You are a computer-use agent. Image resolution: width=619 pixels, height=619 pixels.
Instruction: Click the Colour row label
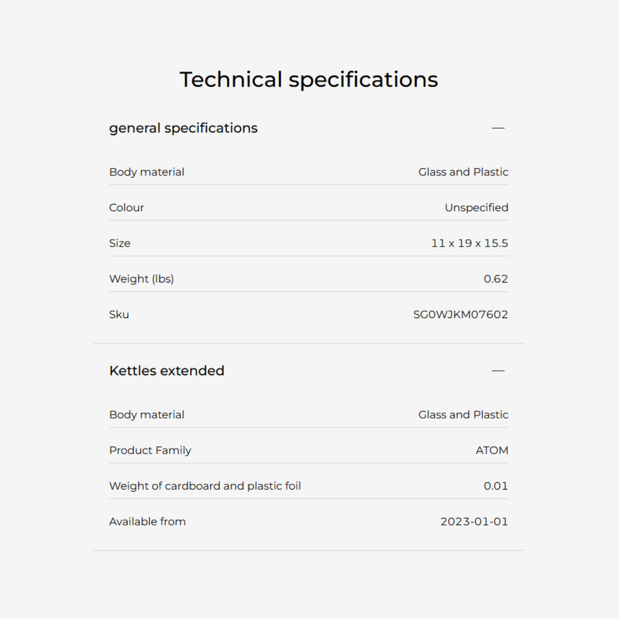(127, 208)
